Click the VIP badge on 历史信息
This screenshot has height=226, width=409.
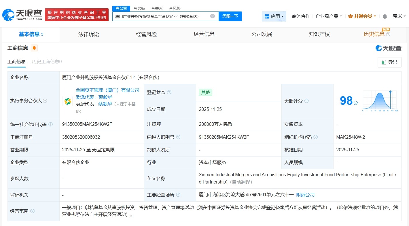point(386,30)
